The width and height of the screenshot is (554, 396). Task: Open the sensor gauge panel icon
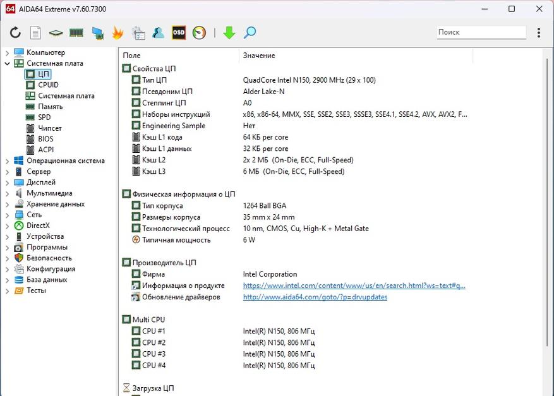pyautogui.click(x=199, y=33)
